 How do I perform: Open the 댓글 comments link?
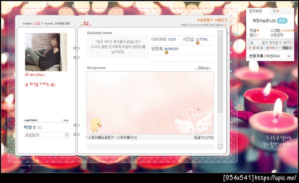[253, 30]
